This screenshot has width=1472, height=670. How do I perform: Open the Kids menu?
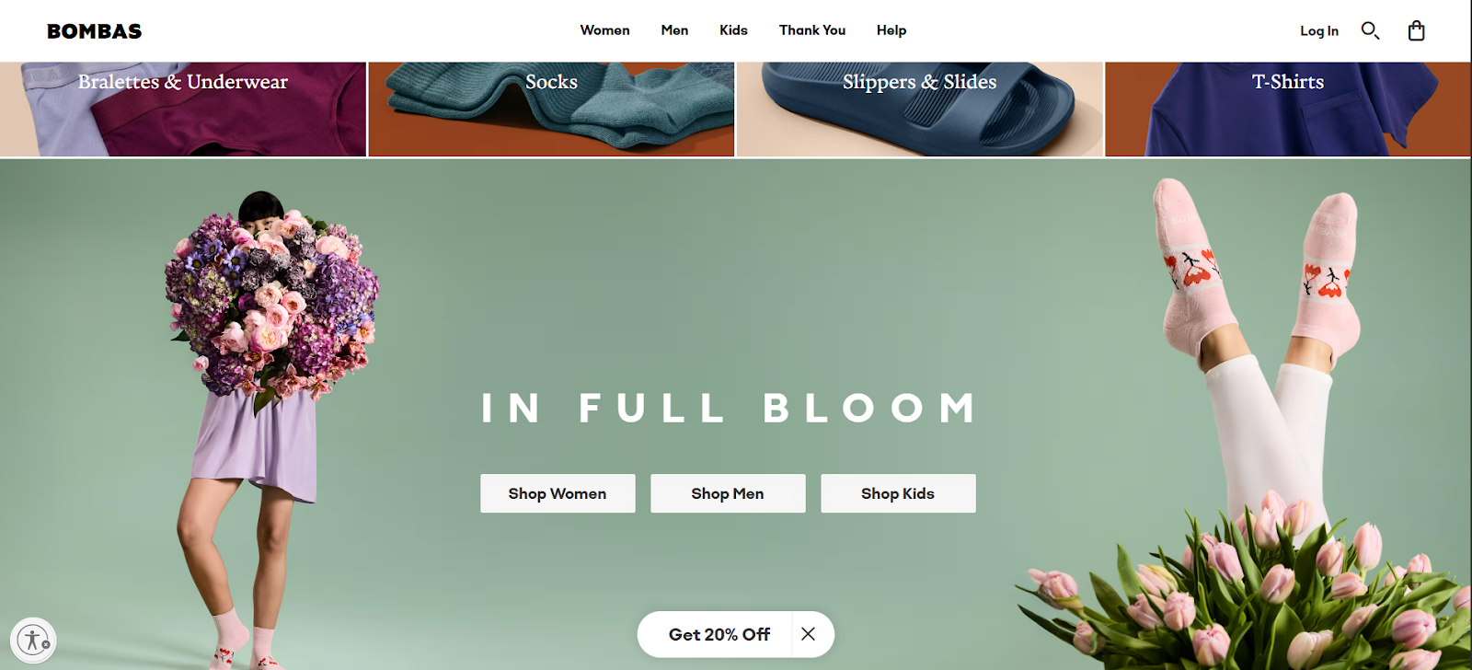pyautogui.click(x=733, y=30)
